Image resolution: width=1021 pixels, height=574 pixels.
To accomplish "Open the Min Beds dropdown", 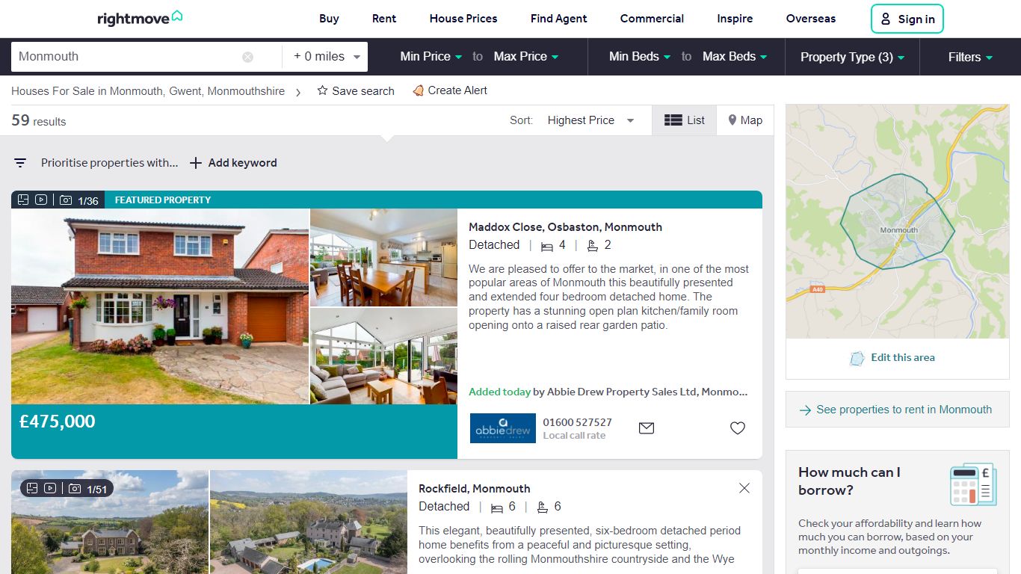I will [x=639, y=57].
